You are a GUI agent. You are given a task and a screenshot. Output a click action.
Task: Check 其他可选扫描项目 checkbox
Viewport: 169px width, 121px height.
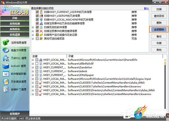37,39
